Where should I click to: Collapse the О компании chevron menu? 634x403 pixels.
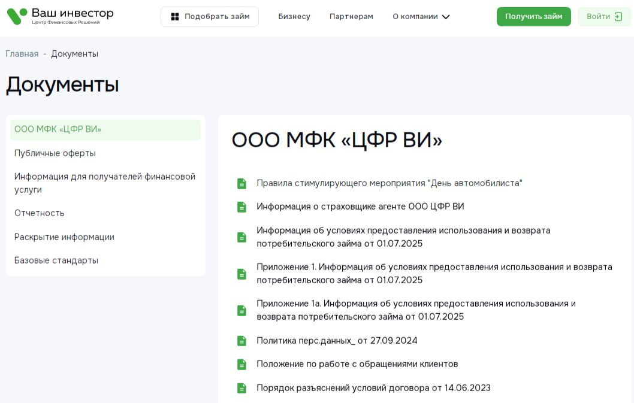tap(445, 17)
